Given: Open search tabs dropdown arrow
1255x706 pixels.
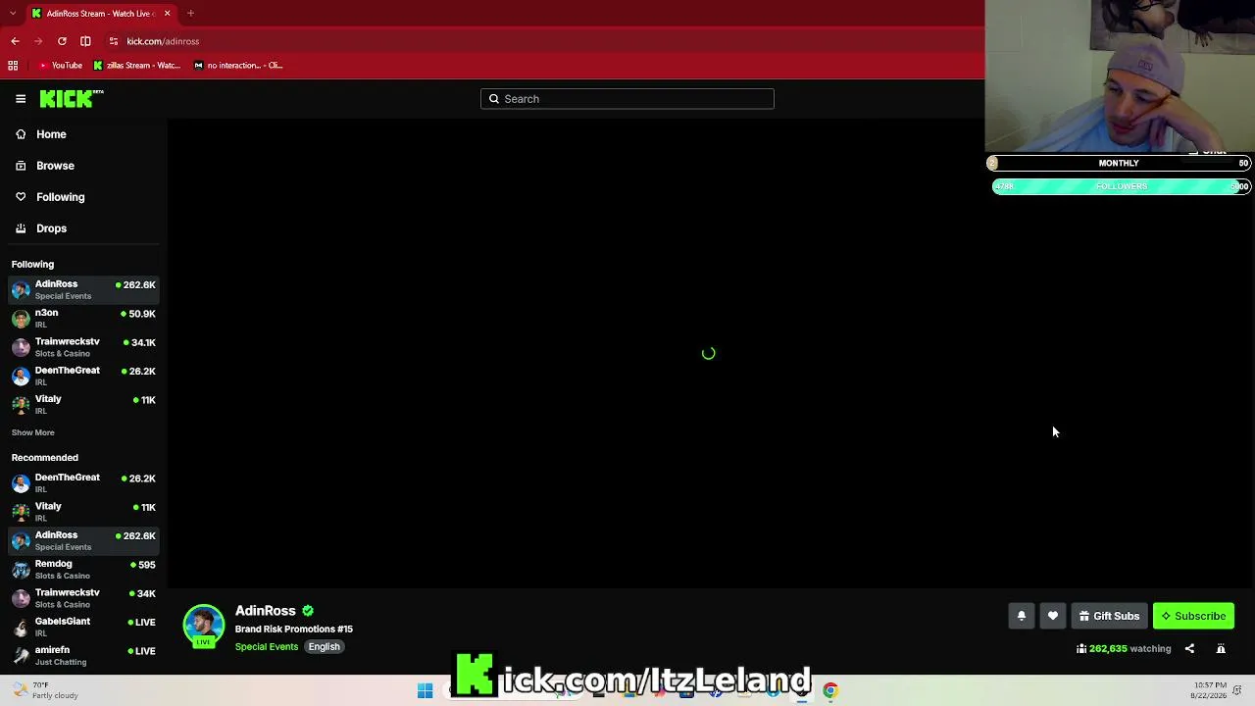Looking at the screenshot, I should pyautogui.click(x=13, y=14).
